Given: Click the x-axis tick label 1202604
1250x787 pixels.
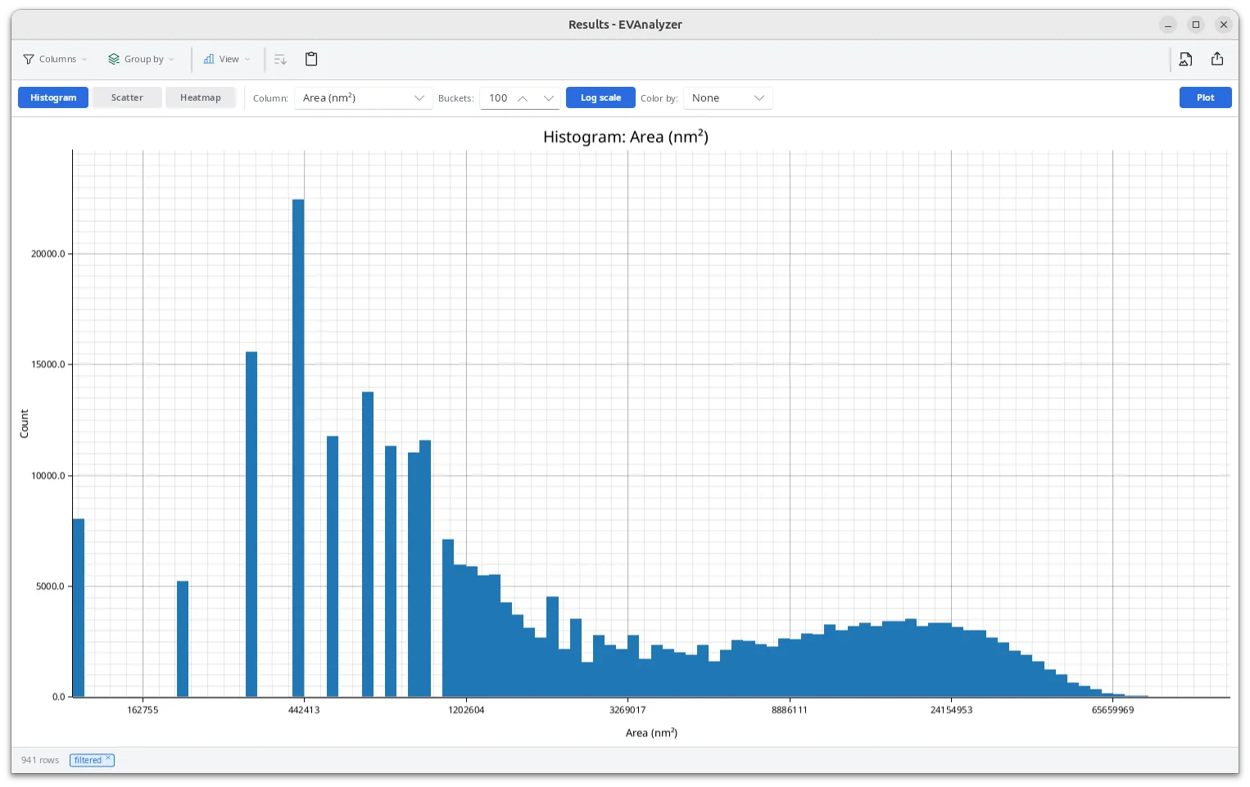Looking at the screenshot, I should pos(466,710).
